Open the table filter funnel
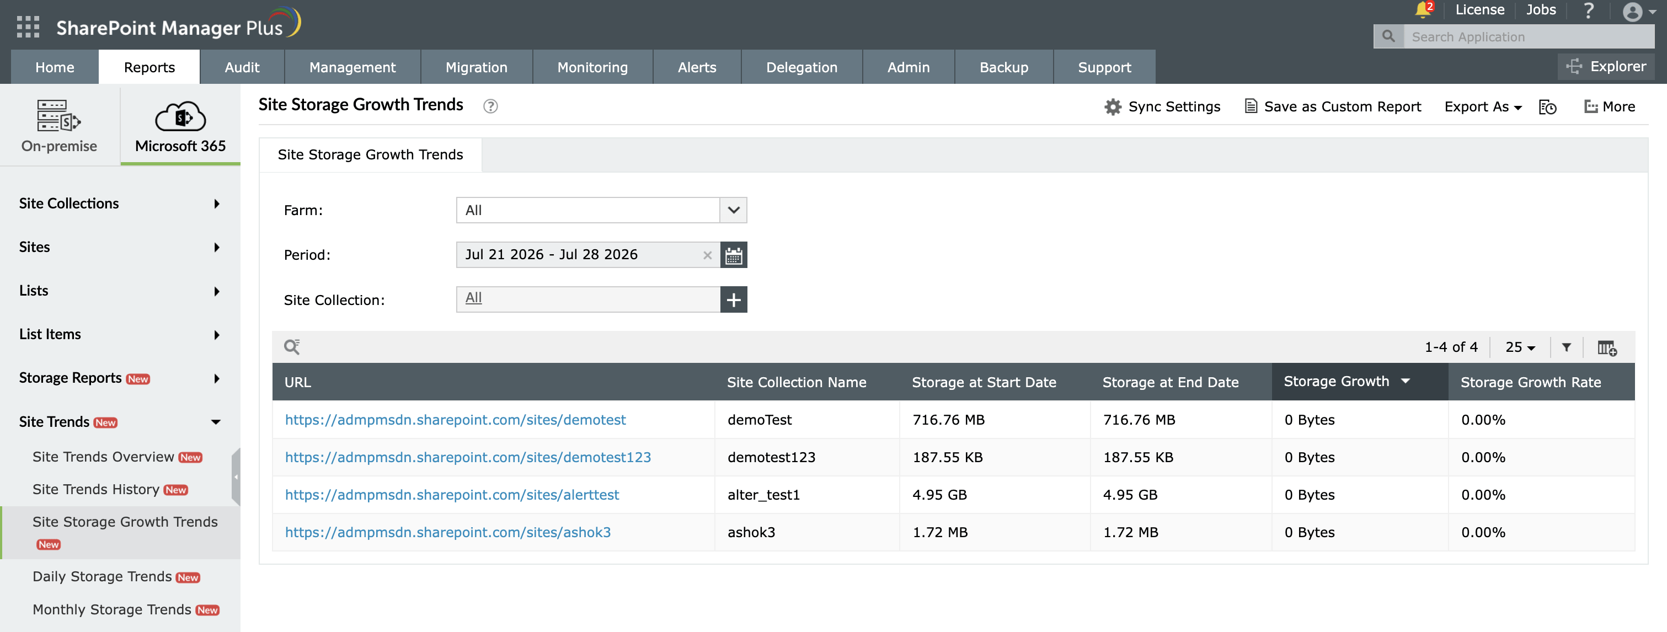This screenshot has width=1667, height=632. (1566, 347)
